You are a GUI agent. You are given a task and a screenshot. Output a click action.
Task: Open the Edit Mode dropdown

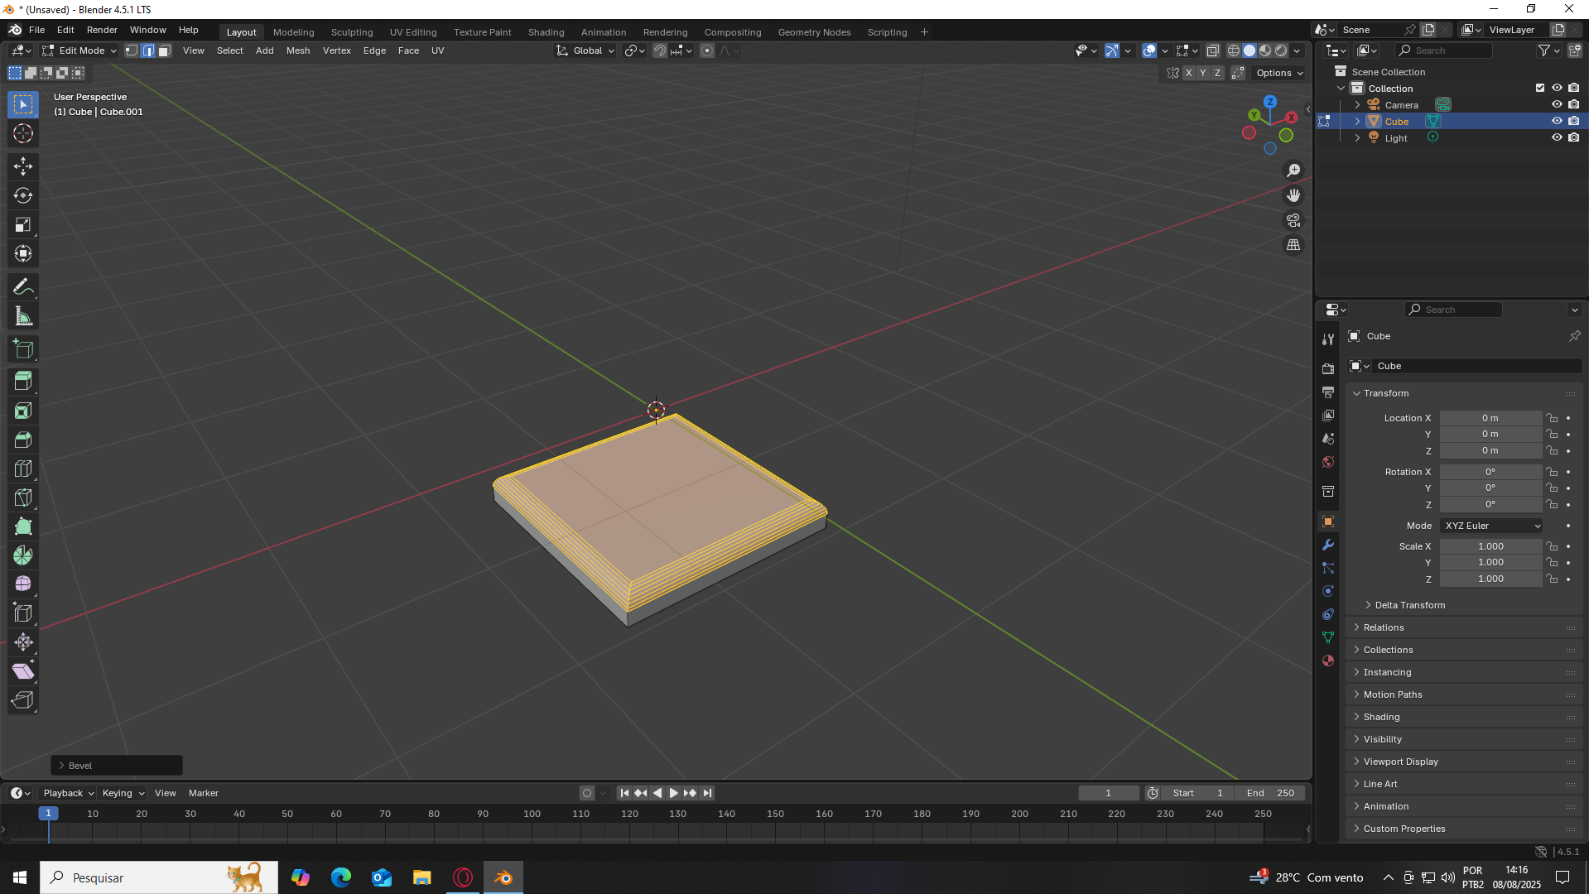point(79,50)
